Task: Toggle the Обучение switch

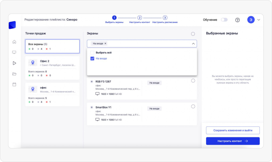Action: [224, 20]
